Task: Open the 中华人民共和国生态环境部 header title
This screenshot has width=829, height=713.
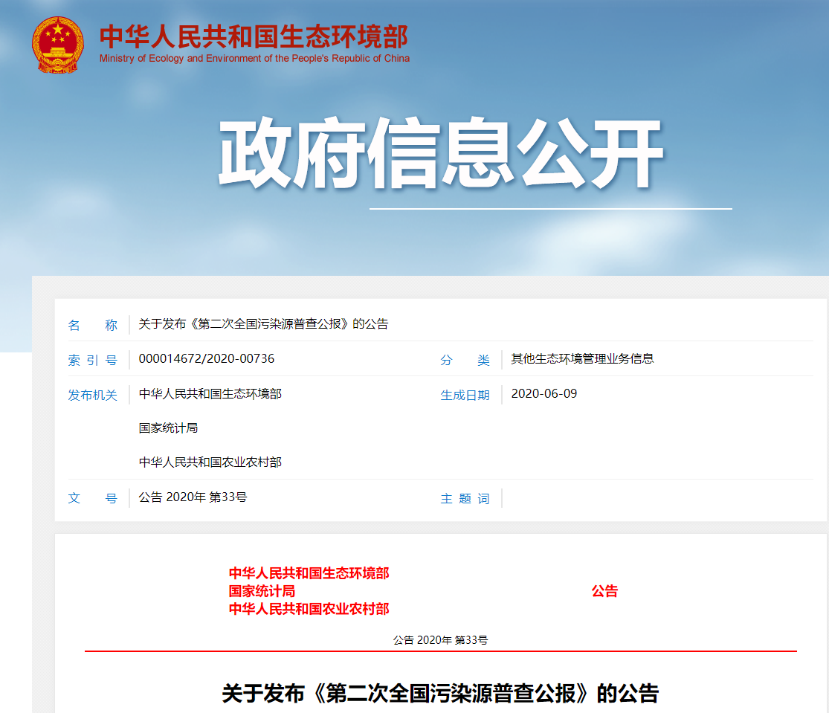Action: 254,36
